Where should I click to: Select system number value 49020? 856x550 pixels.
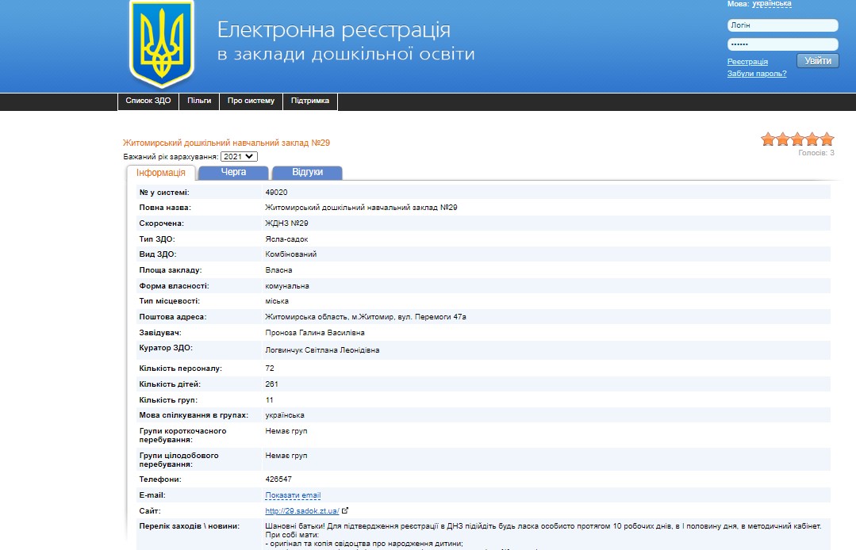pyautogui.click(x=276, y=193)
